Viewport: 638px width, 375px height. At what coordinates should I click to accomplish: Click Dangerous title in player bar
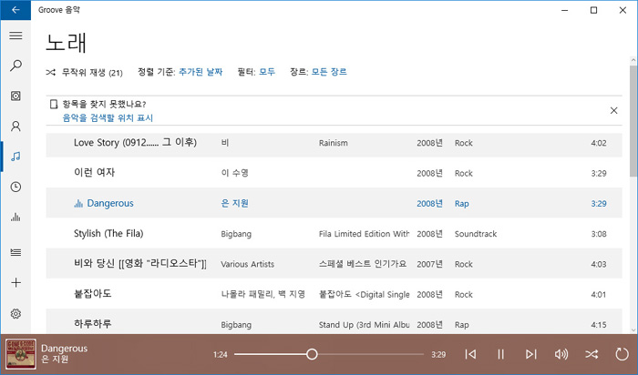point(65,349)
